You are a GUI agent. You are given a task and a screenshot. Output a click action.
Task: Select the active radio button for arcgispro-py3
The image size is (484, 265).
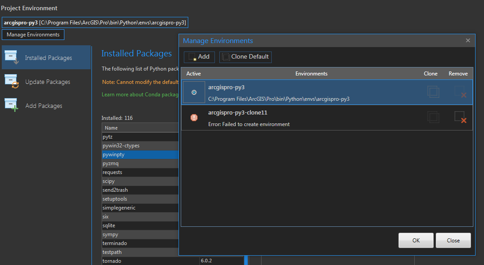point(194,92)
